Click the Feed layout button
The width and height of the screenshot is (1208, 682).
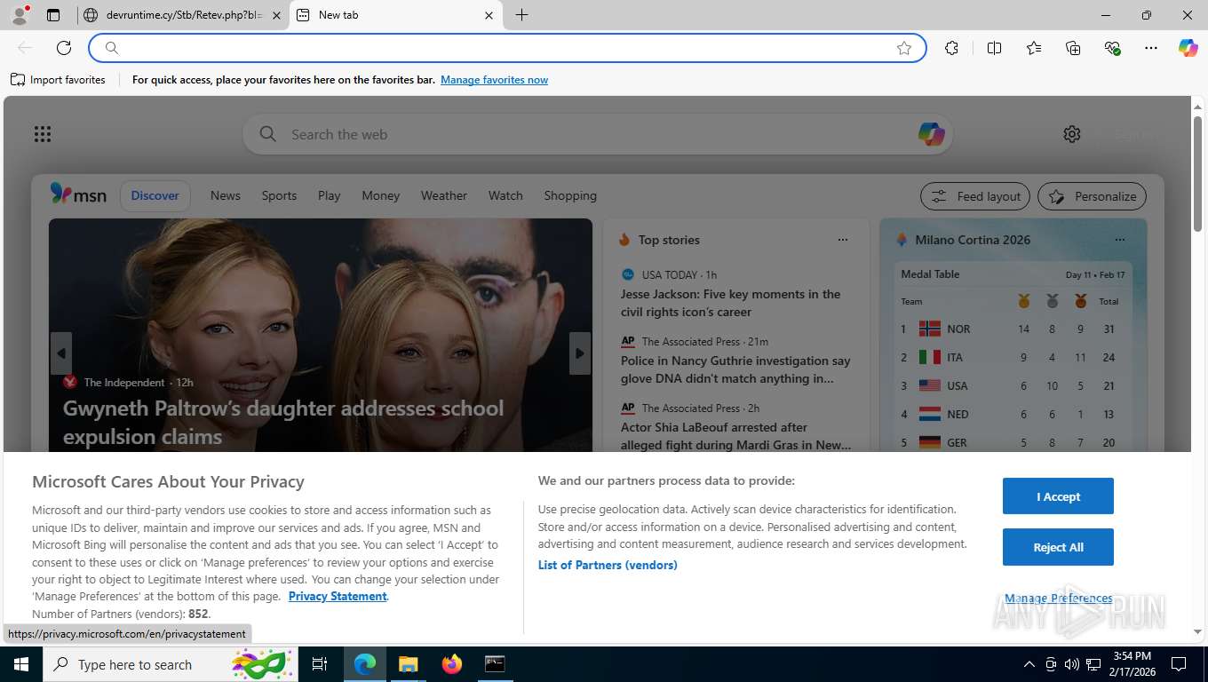(x=975, y=196)
